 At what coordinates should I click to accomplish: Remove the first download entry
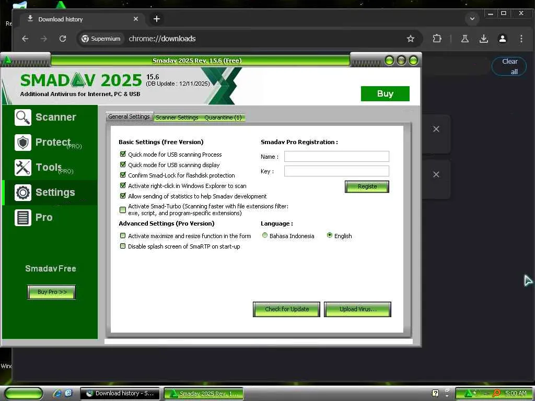pyautogui.click(x=436, y=129)
